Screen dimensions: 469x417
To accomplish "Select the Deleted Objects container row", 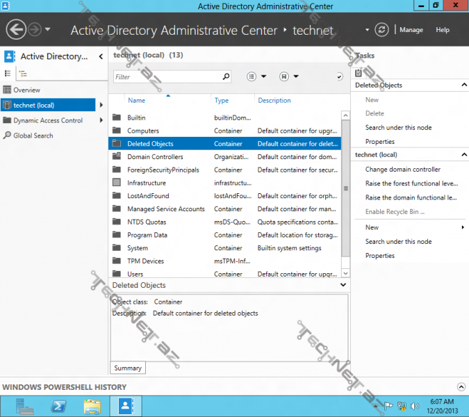I will (224, 144).
